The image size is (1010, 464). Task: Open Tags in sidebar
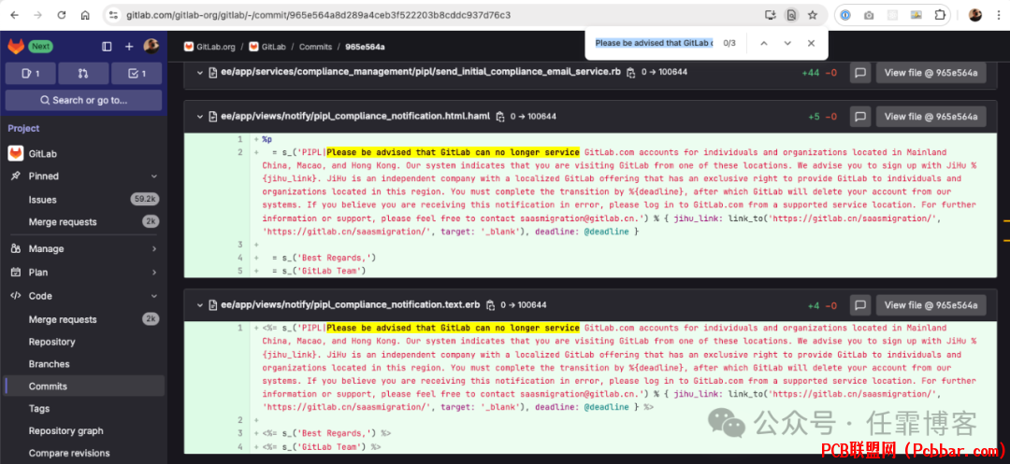click(84, 409)
